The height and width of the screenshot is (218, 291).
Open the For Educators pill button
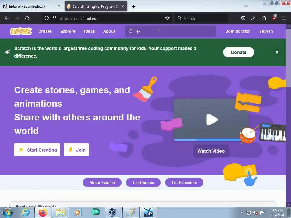coord(184,183)
